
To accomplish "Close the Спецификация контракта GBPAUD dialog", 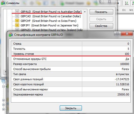I will [127, 34].
